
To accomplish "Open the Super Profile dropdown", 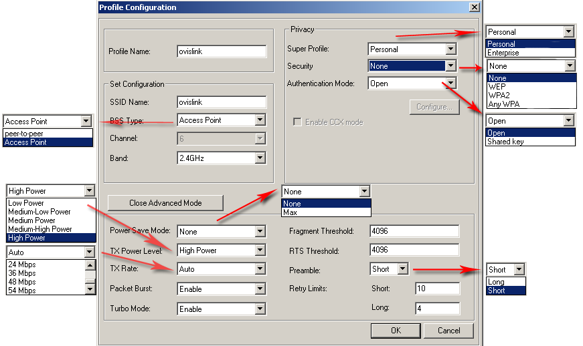I will tap(451, 49).
